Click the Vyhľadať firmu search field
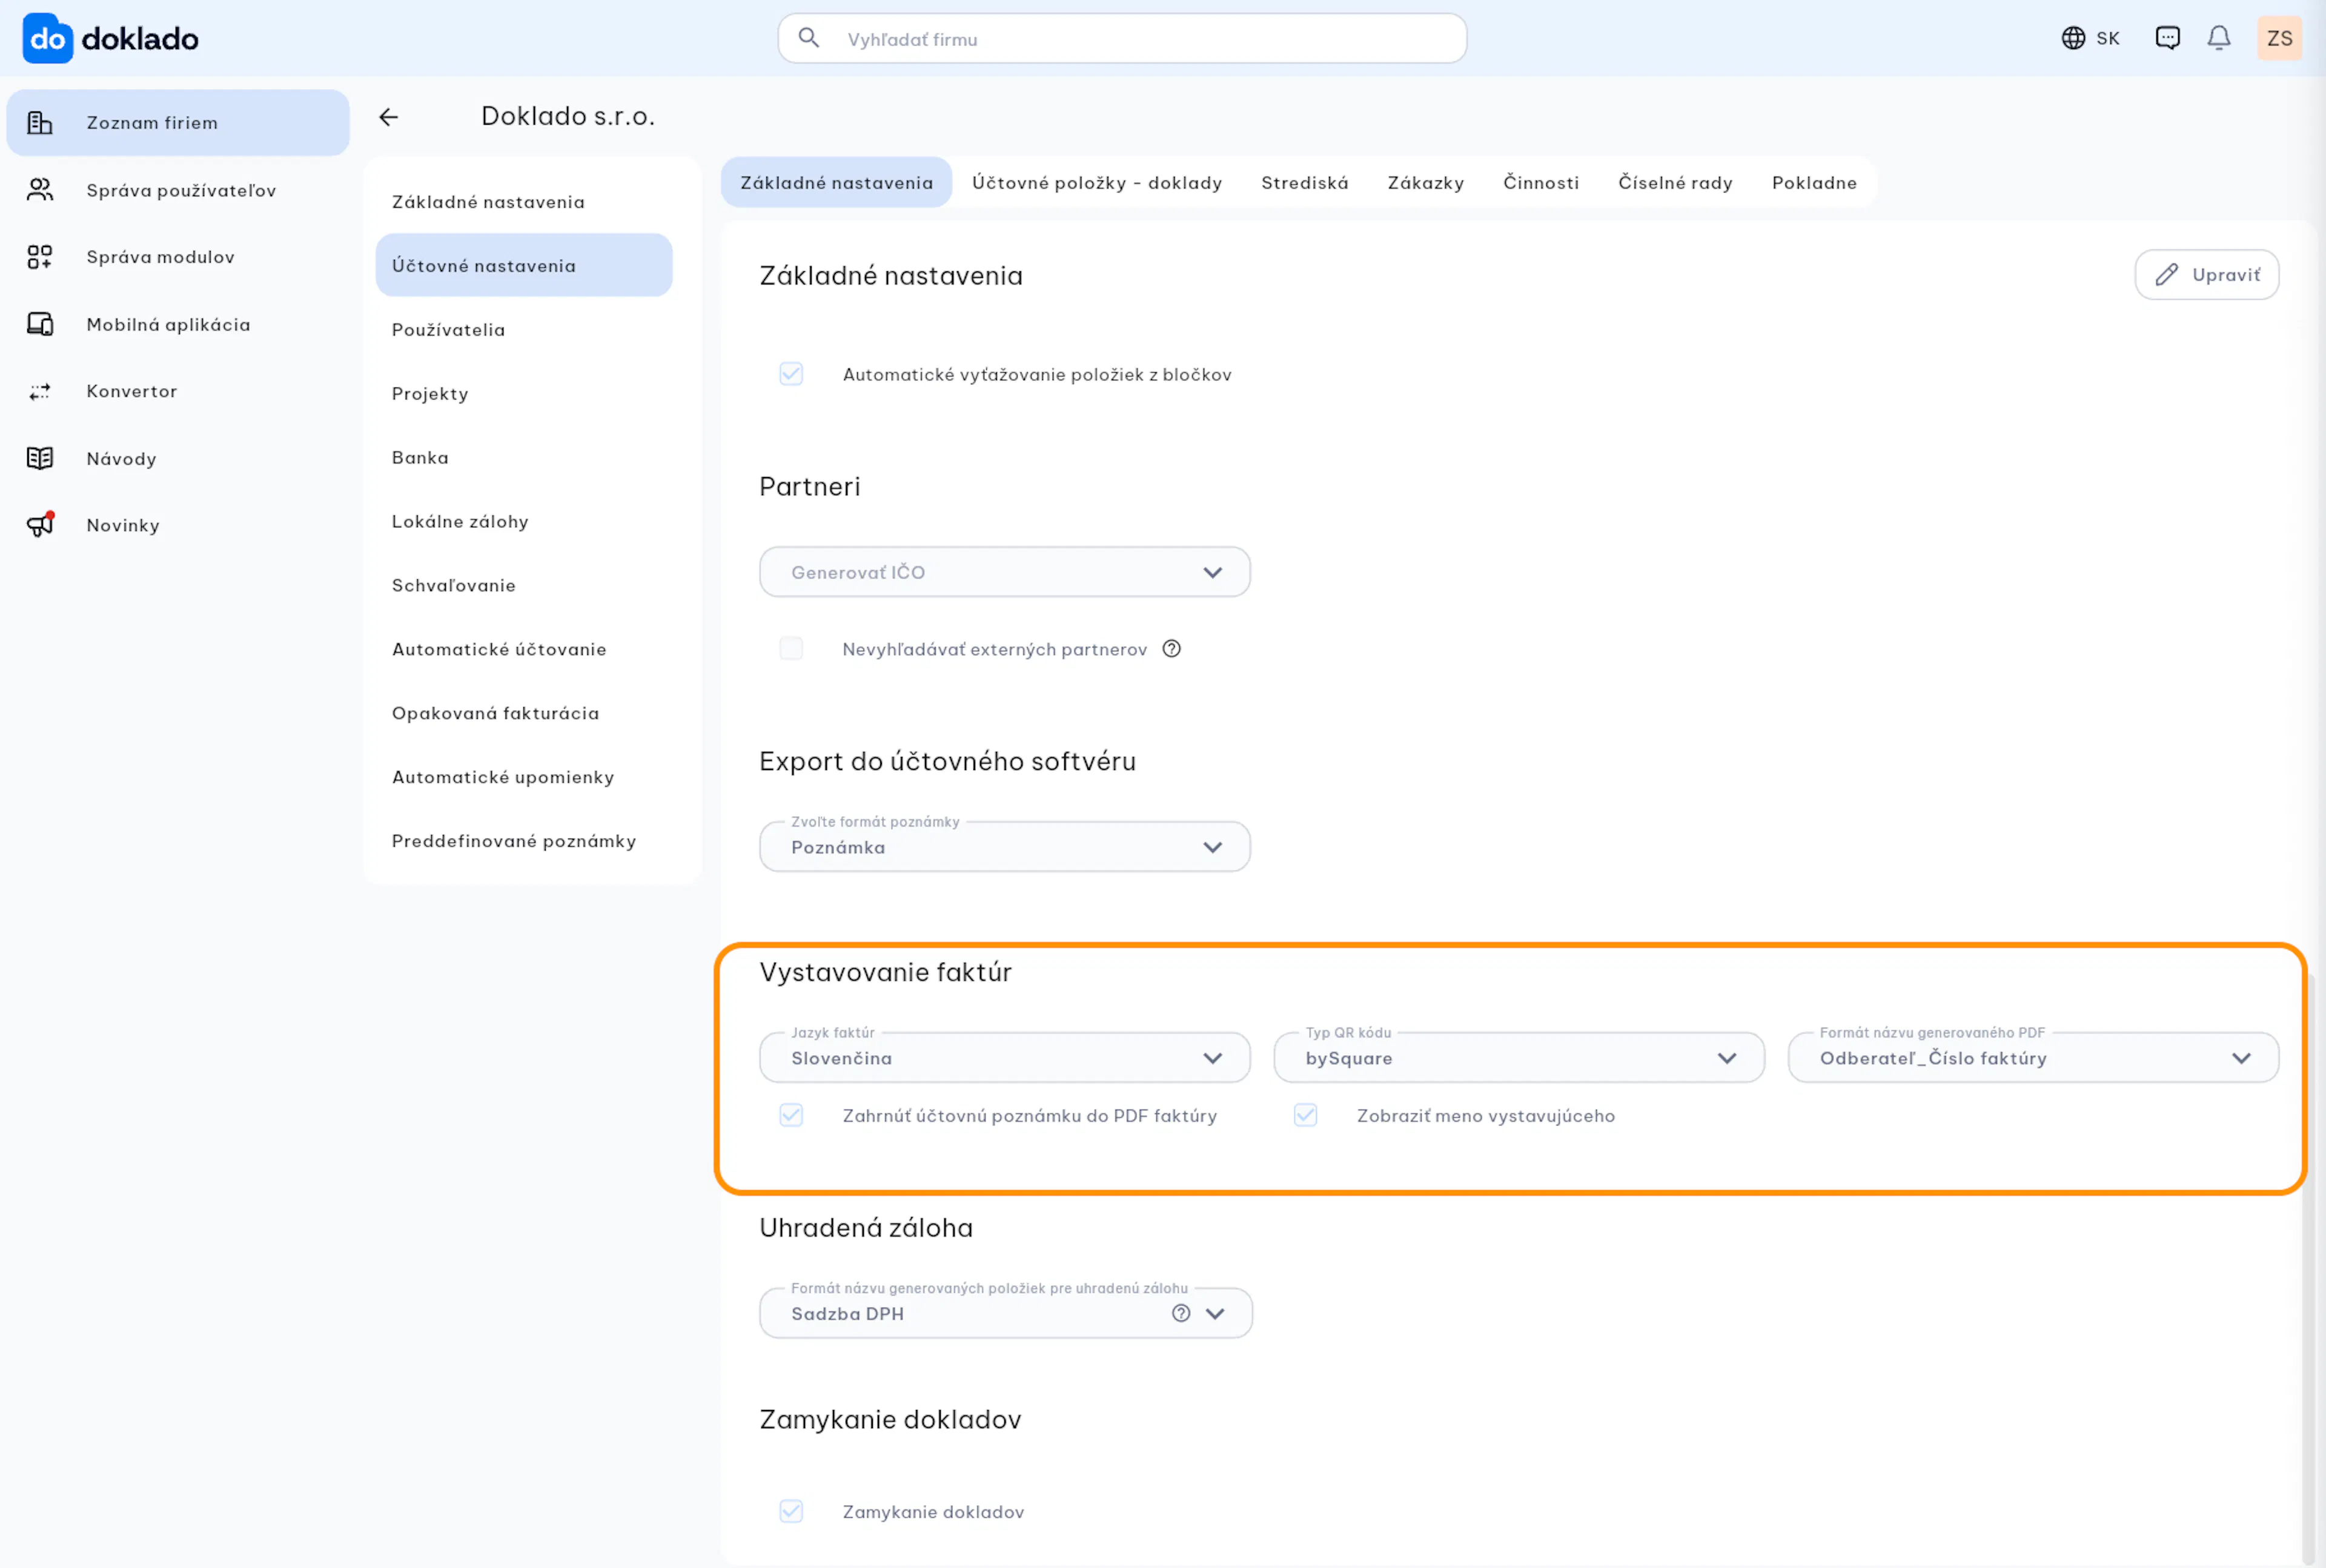Image resolution: width=2326 pixels, height=1568 pixels. coord(1121,38)
